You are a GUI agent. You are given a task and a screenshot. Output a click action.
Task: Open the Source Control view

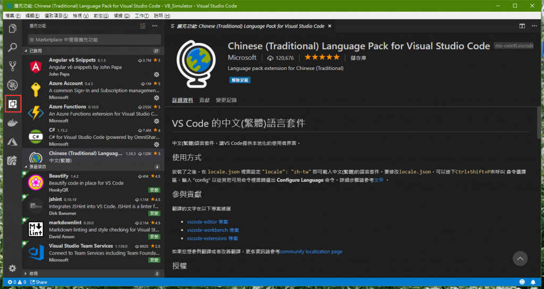[13, 66]
